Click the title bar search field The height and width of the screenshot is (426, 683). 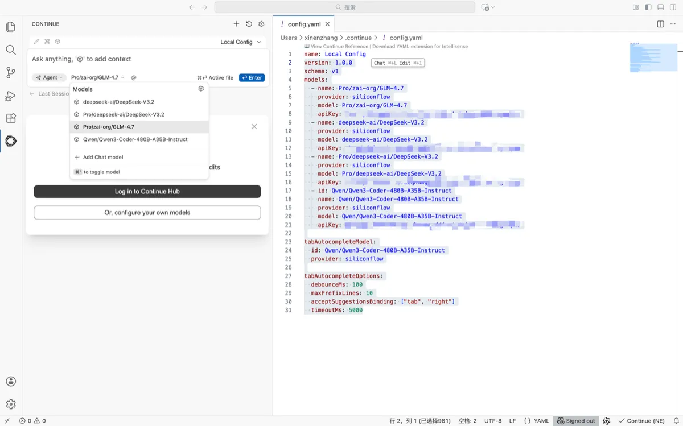[344, 7]
